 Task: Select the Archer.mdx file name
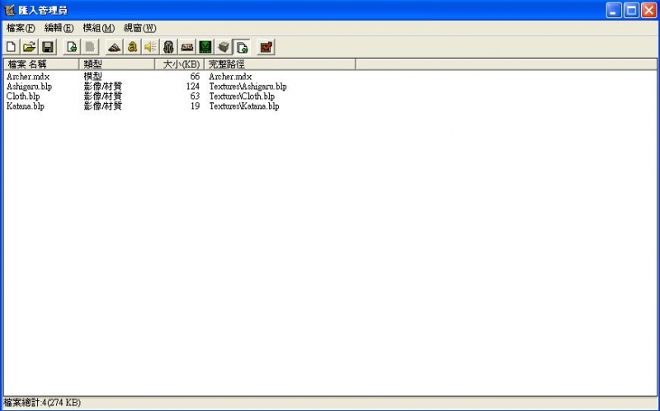(28, 77)
